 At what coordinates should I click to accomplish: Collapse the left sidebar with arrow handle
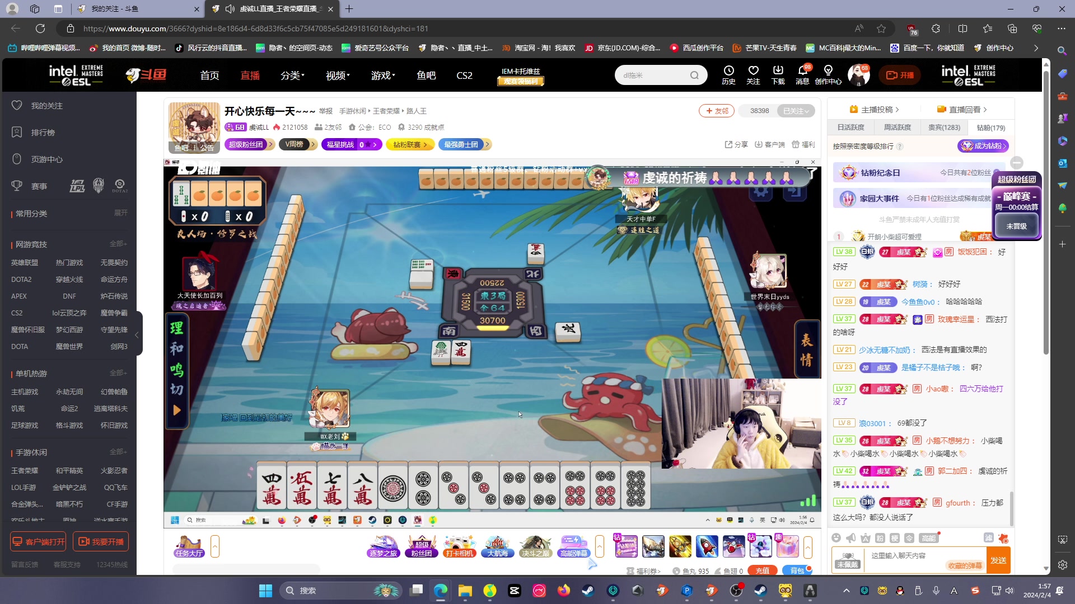(x=137, y=334)
